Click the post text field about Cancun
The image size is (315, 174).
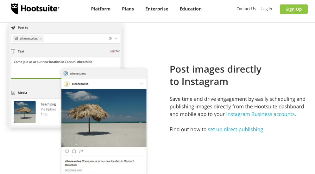tap(66, 68)
